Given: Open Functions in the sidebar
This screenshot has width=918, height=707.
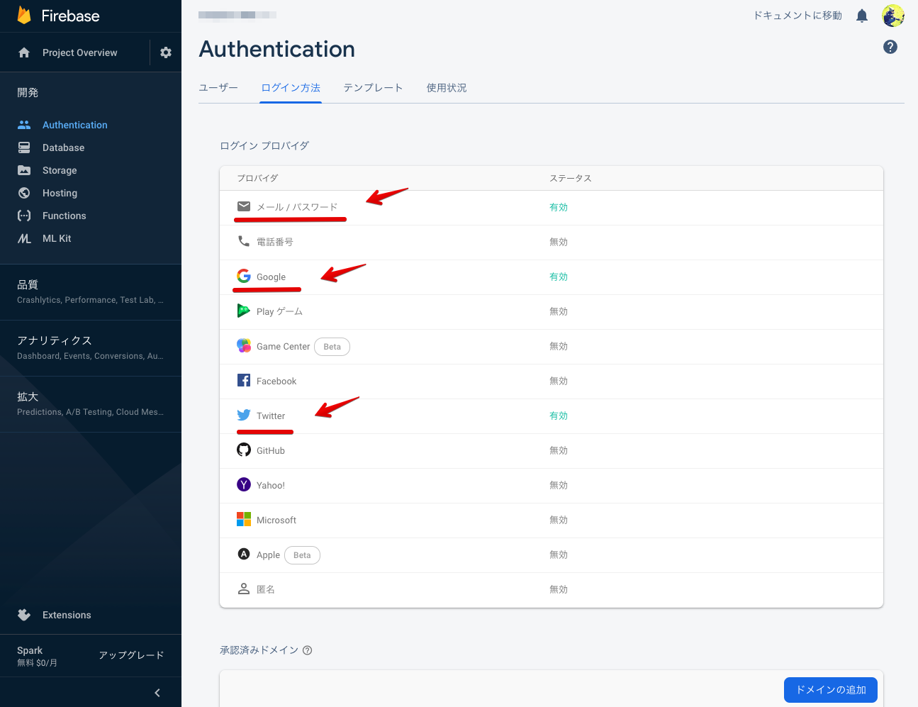Looking at the screenshot, I should pos(64,216).
